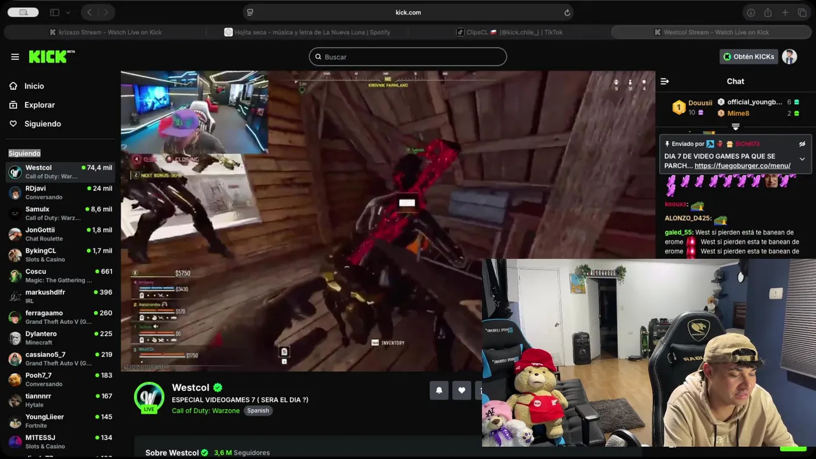Switch to ClipsCL TikTok tab
This screenshot has height=459, width=816.
coord(509,32)
